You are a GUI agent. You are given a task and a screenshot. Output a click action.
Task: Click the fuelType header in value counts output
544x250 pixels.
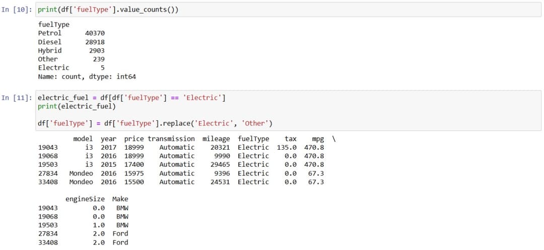pos(54,25)
